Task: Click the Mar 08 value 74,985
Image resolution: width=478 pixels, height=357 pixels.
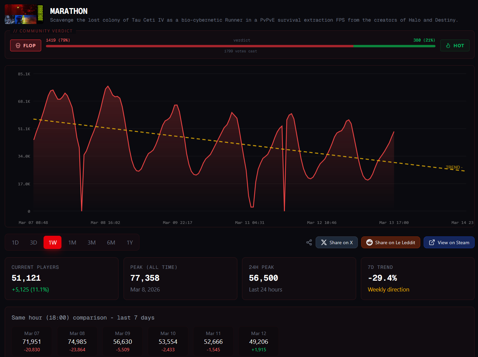Action: pyautogui.click(x=77, y=342)
